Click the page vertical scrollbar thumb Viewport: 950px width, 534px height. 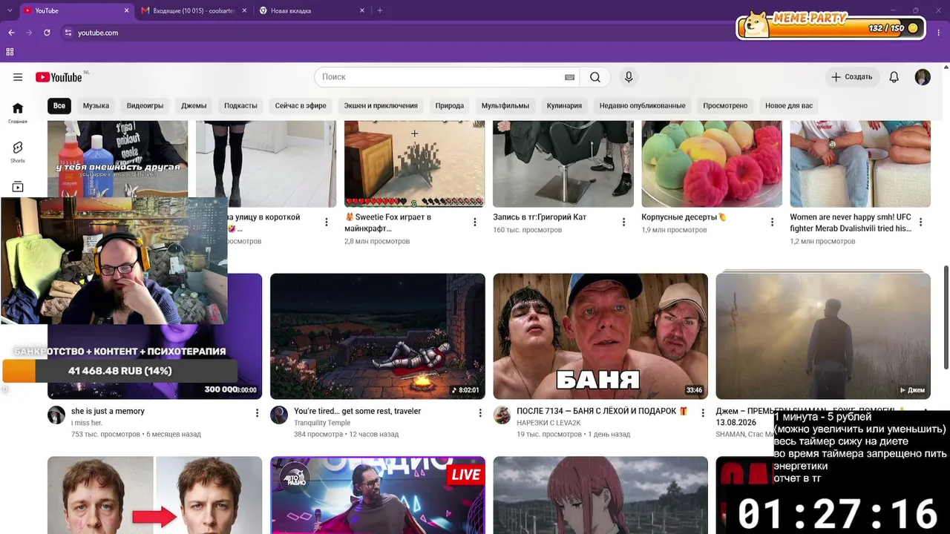coord(946,317)
